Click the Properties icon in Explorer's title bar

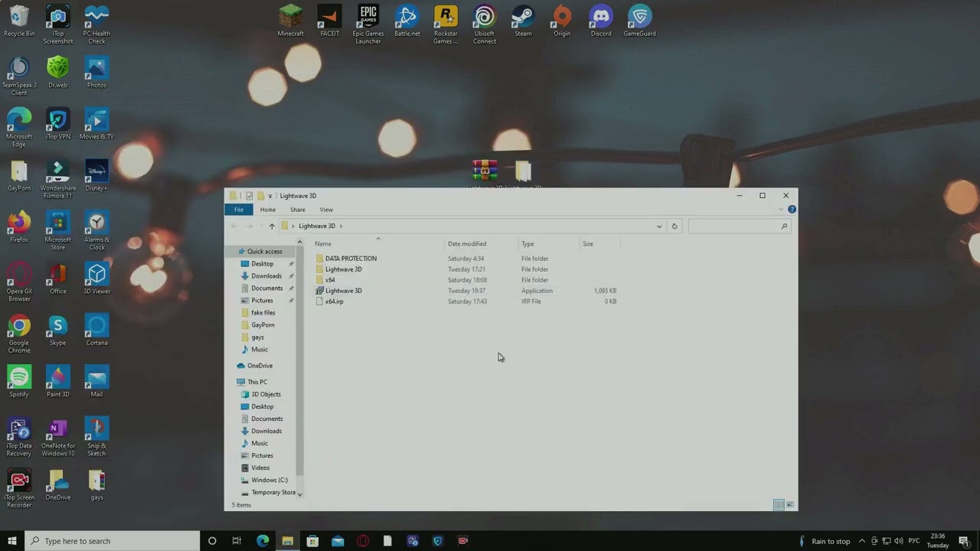tap(249, 196)
